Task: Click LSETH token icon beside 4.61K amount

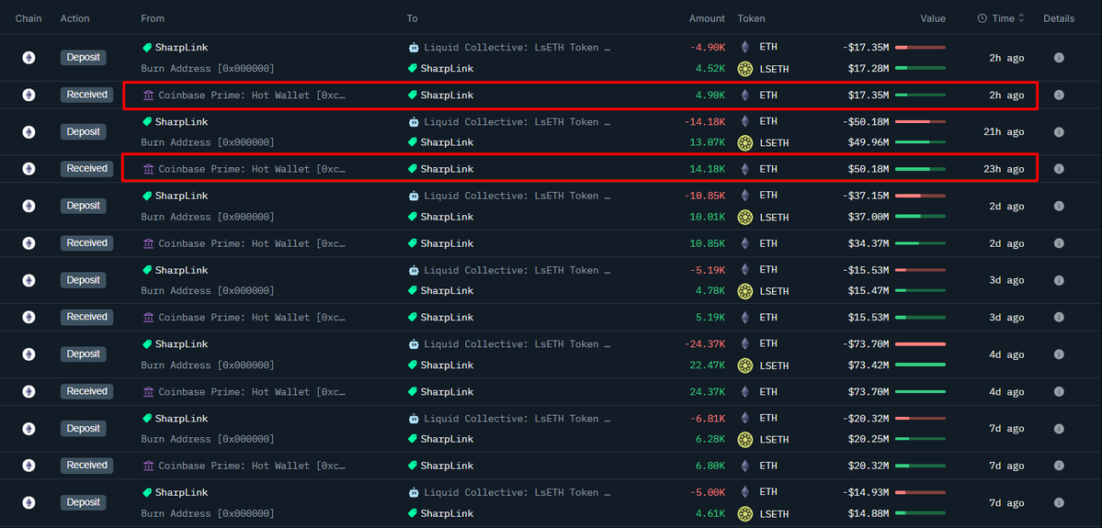Action: [745, 513]
